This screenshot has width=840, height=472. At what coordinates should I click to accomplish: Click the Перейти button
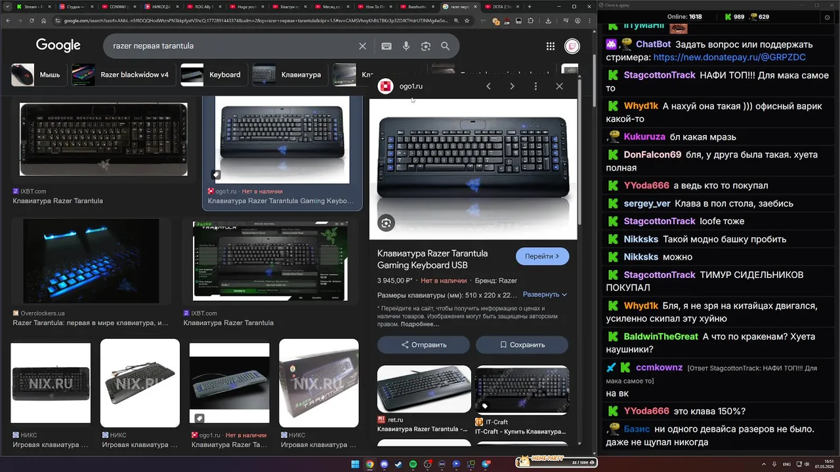click(542, 256)
